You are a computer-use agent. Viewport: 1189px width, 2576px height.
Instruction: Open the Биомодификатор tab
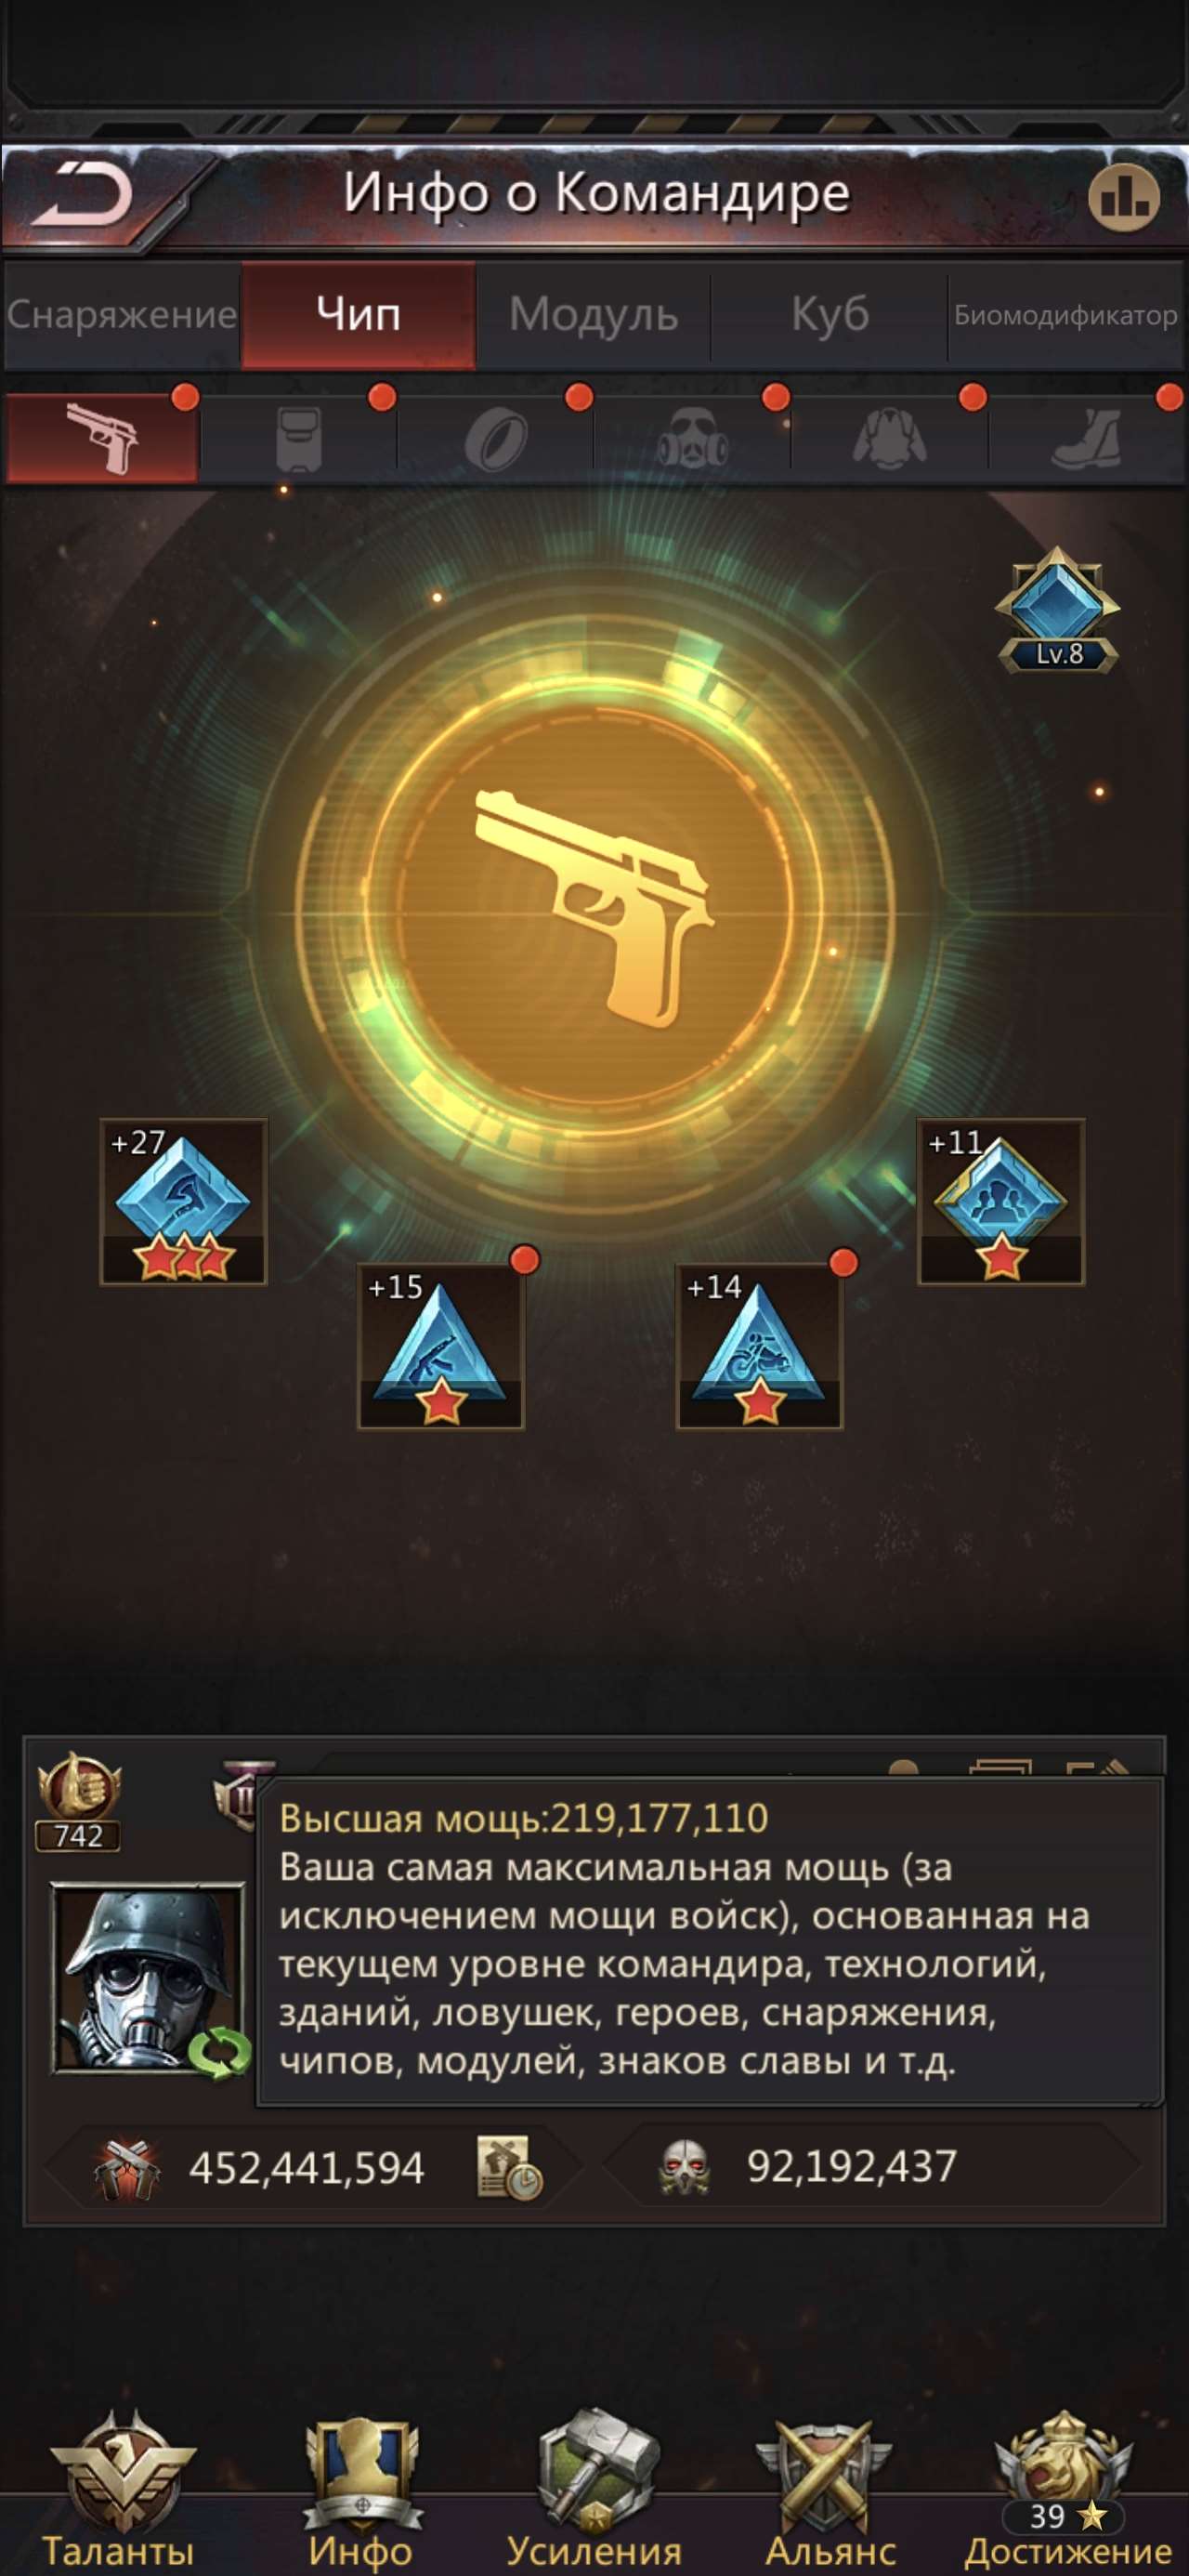[x=1066, y=315]
